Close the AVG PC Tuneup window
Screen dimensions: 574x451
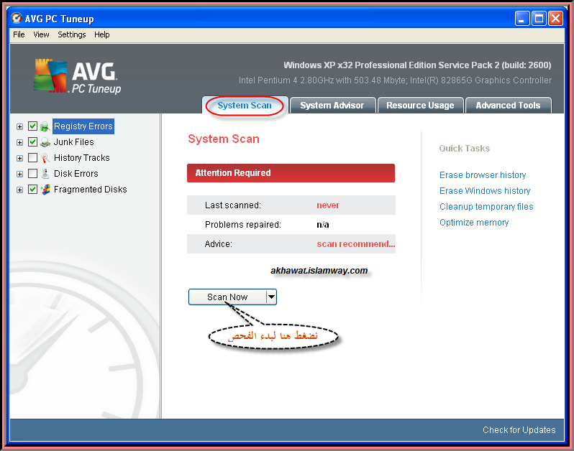555,18
